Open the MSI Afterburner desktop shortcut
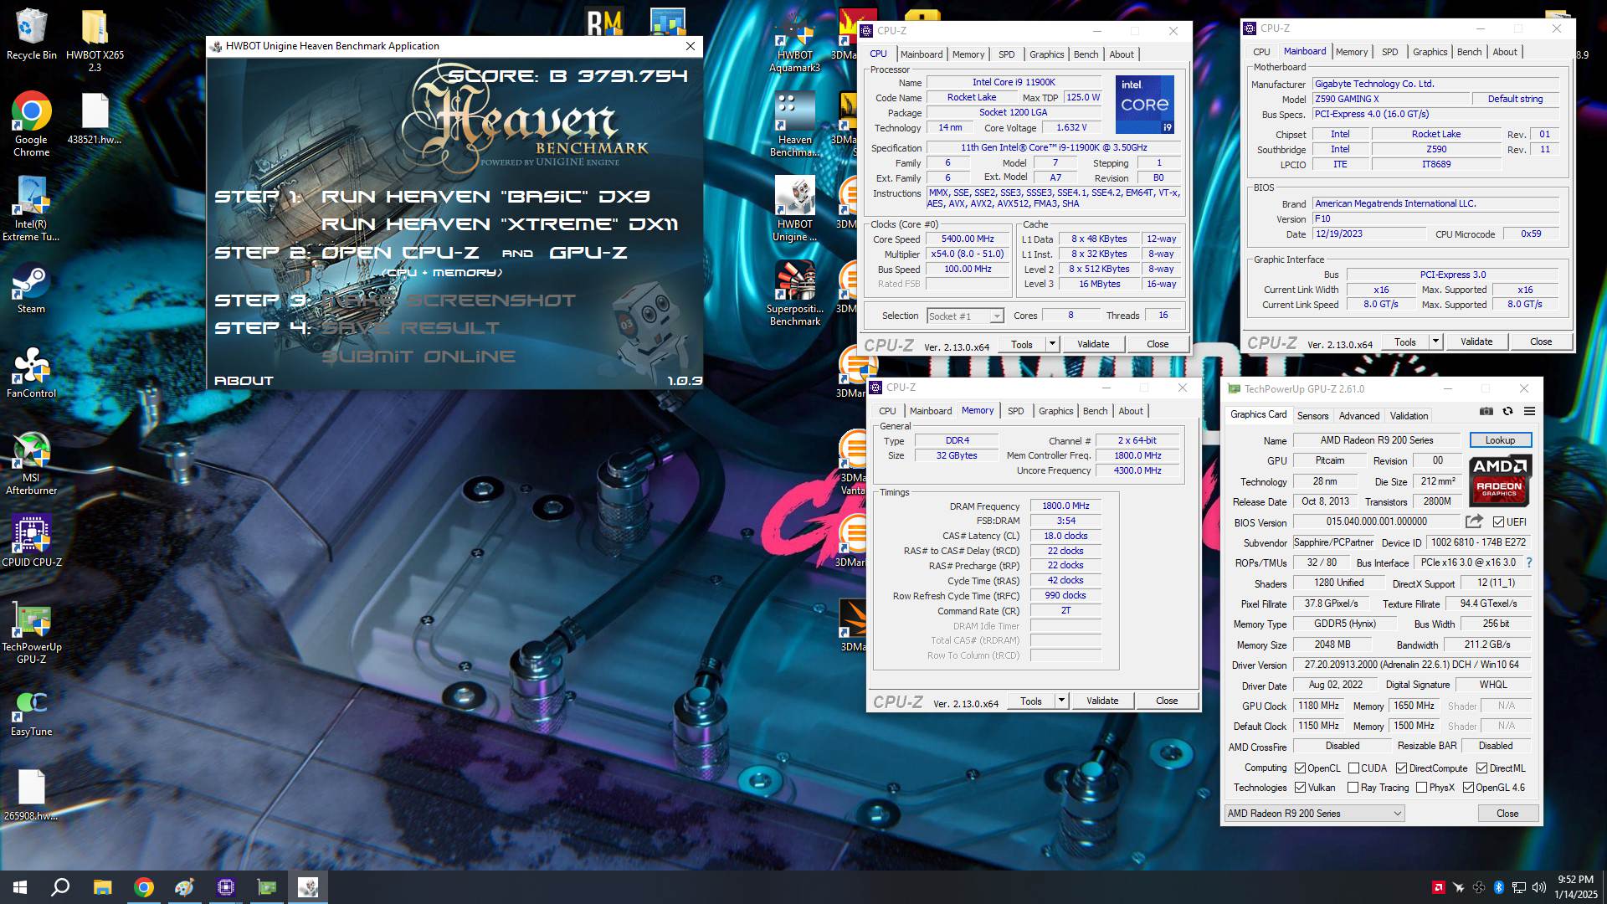The image size is (1607, 904). point(31,463)
